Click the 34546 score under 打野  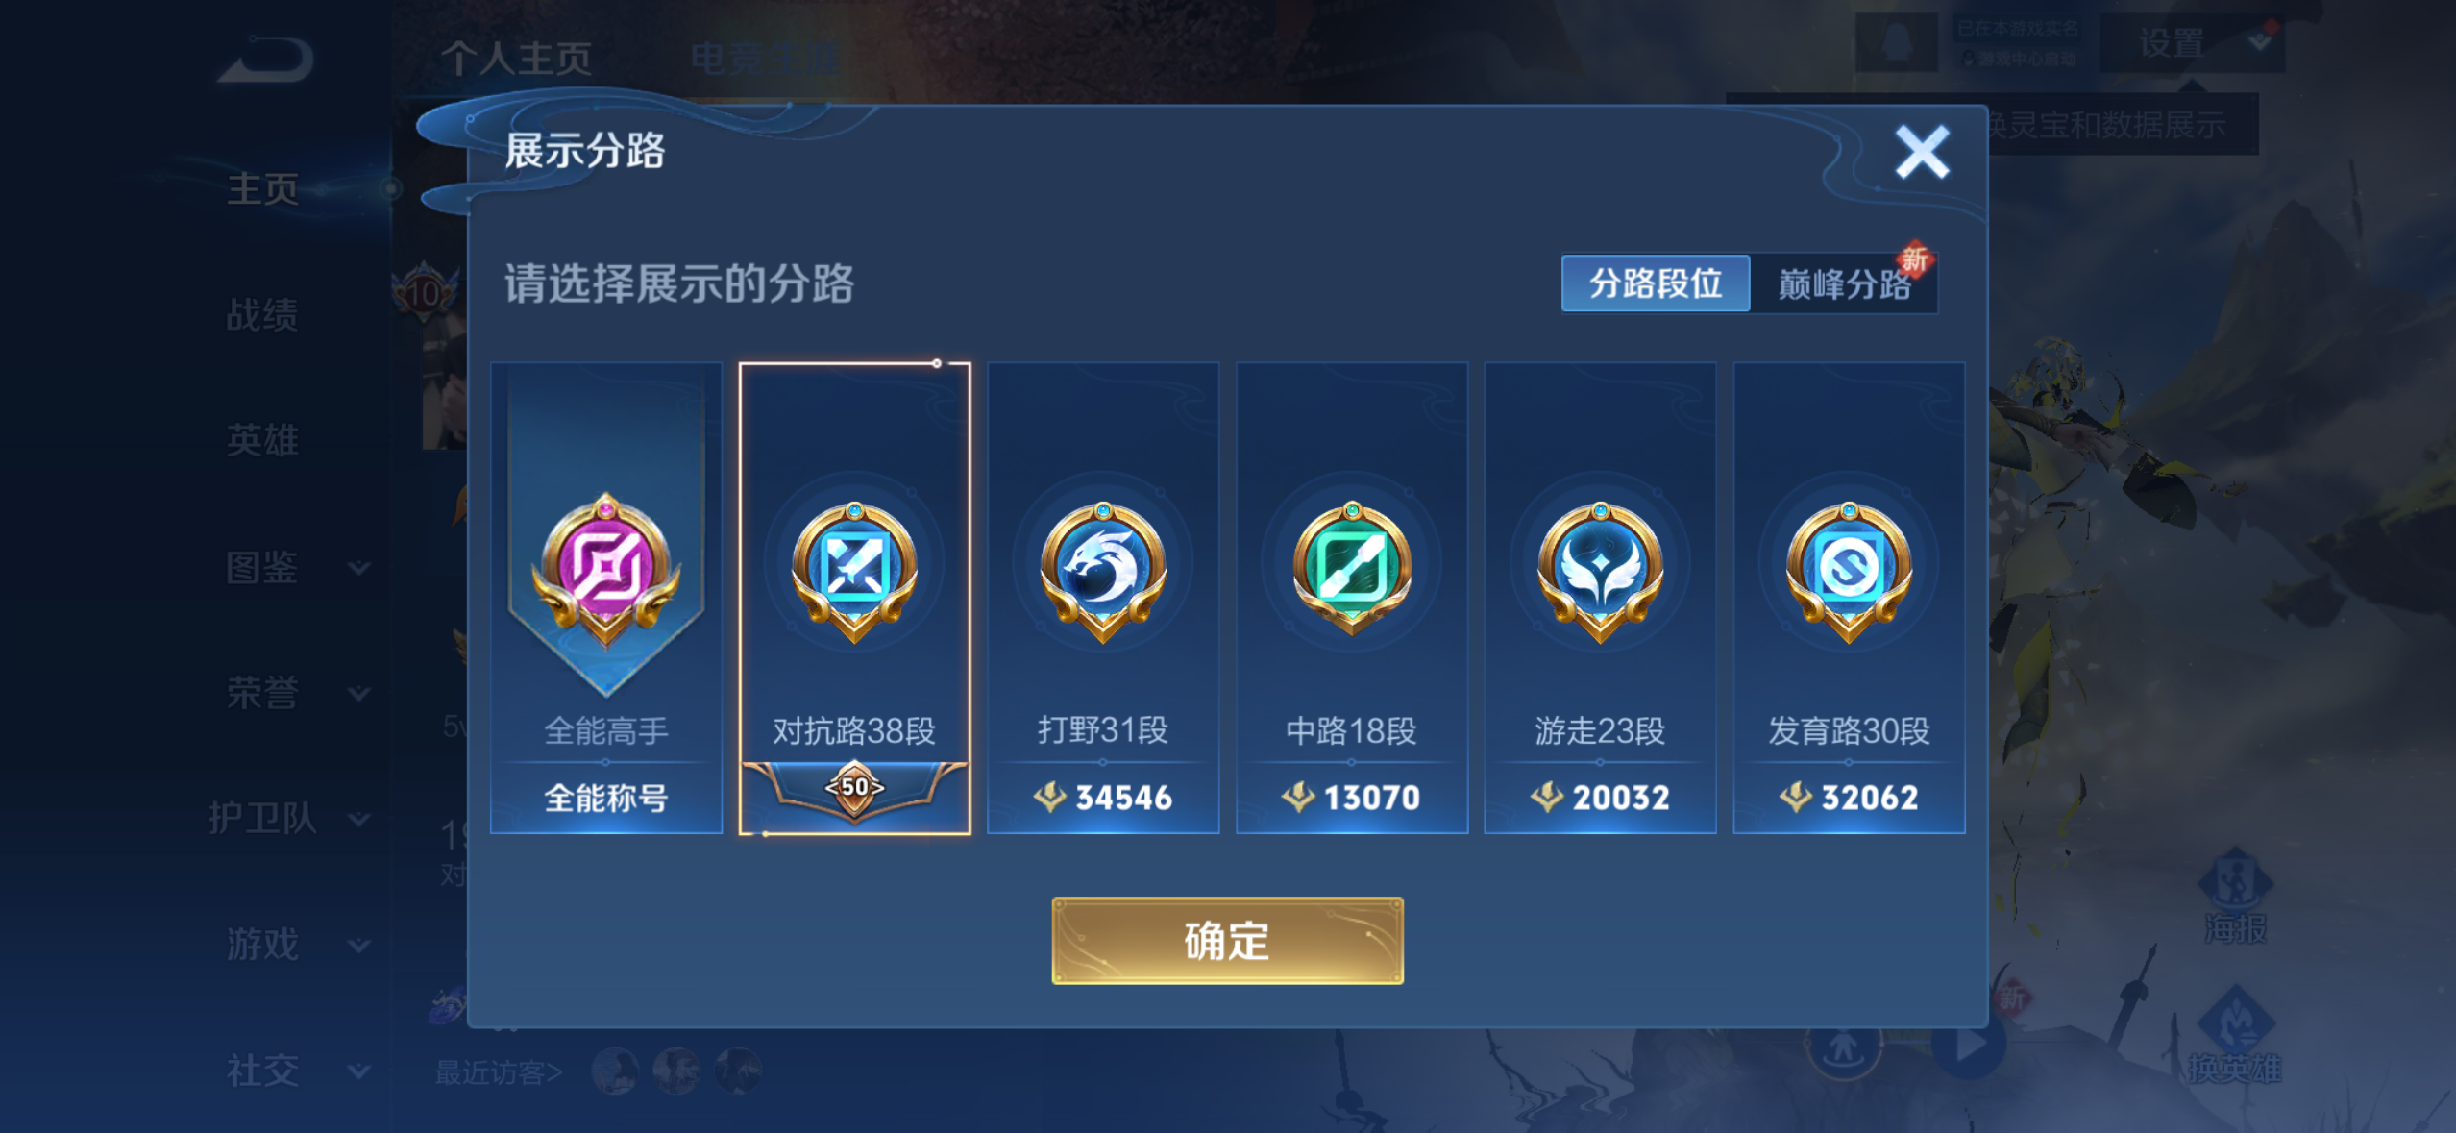(x=1123, y=797)
